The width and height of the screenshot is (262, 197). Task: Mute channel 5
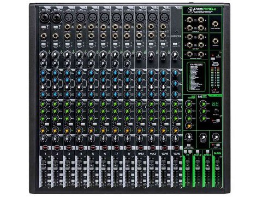pyautogui.click(x=93, y=147)
